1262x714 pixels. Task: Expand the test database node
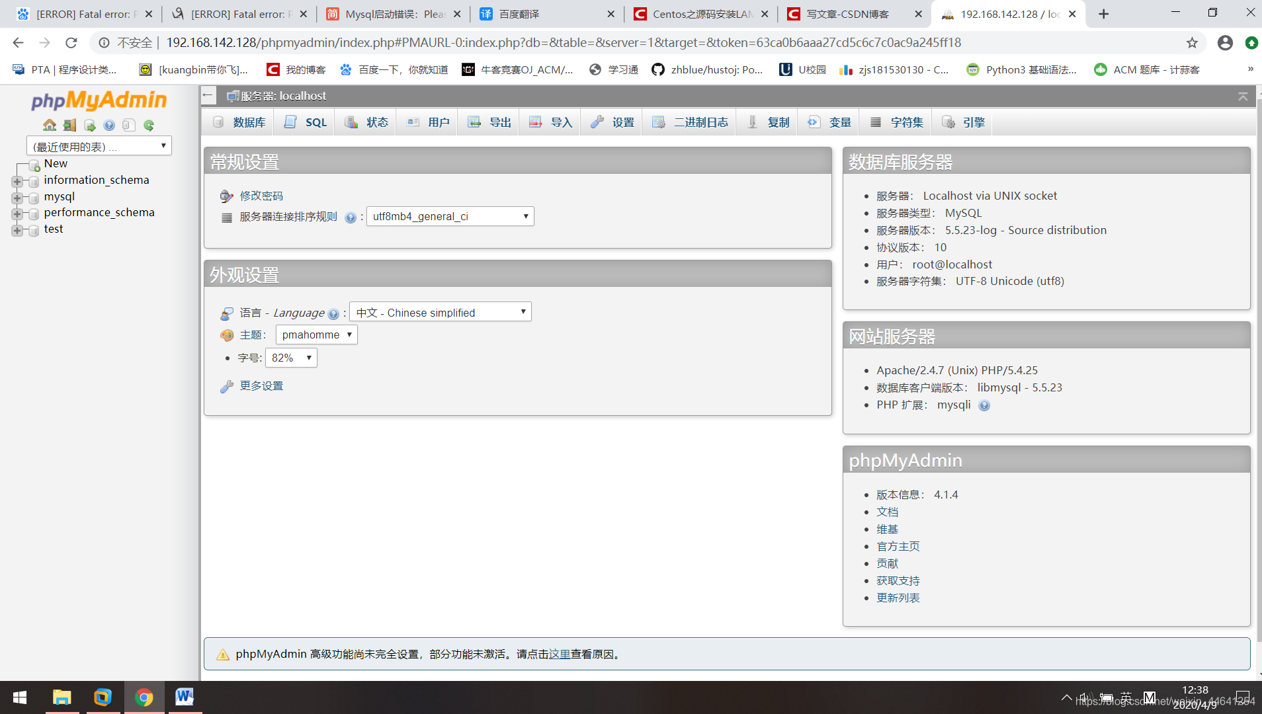pyautogui.click(x=17, y=230)
